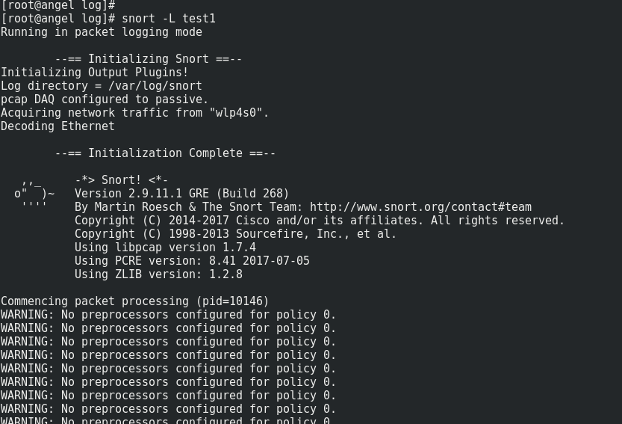The width and height of the screenshot is (622, 424).
Task: Click the "Decoding Ethernet" line
Action: tap(57, 126)
